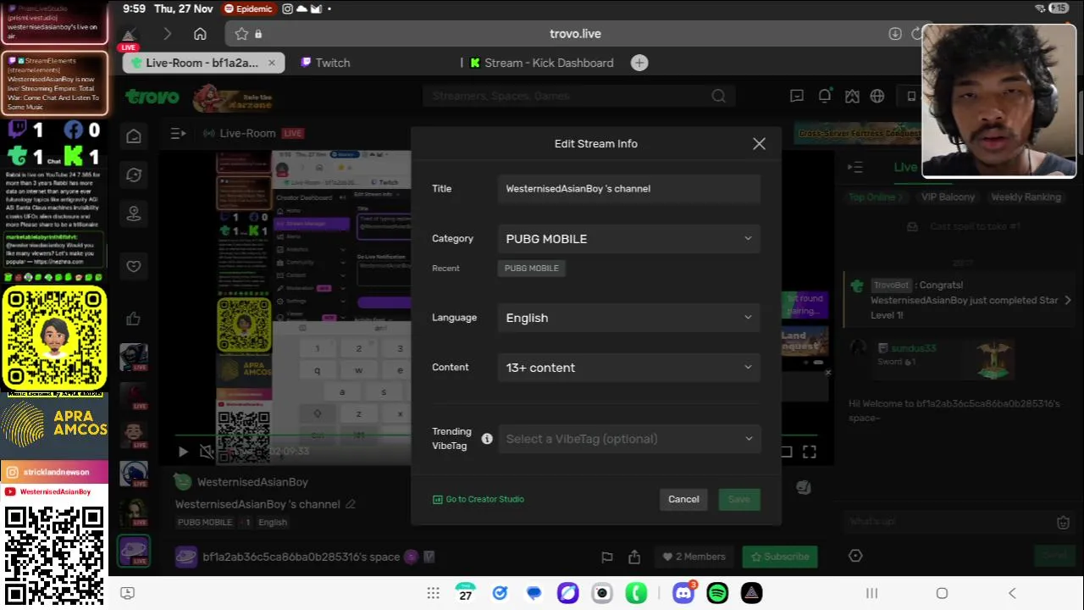The height and width of the screenshot is (610, 1084).
Task: Edit the channel title with the pencil icon
Action: point(351,504)
